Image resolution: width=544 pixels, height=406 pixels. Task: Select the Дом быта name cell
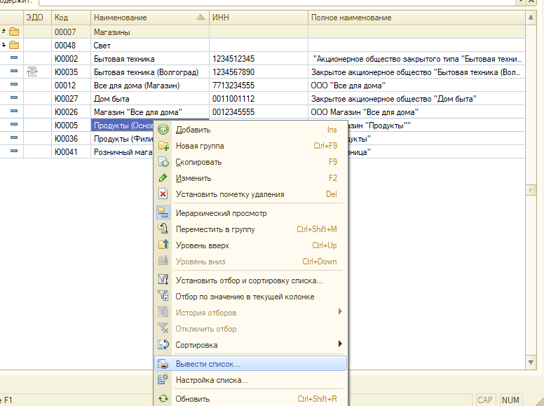150,99
